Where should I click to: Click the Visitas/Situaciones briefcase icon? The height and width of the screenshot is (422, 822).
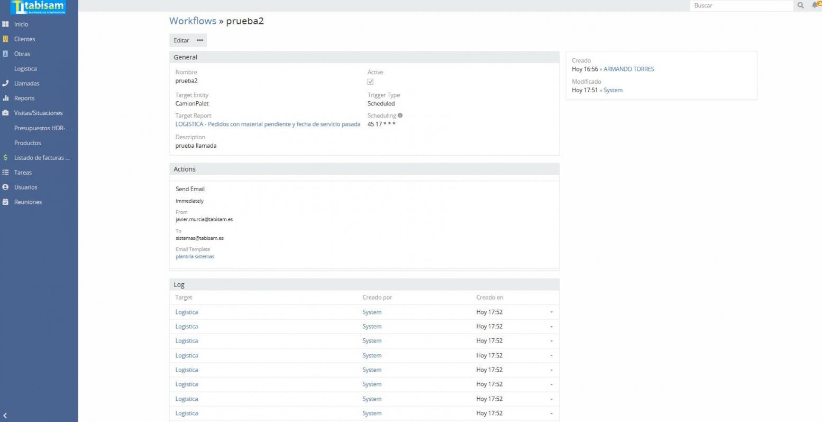[5, 113]
